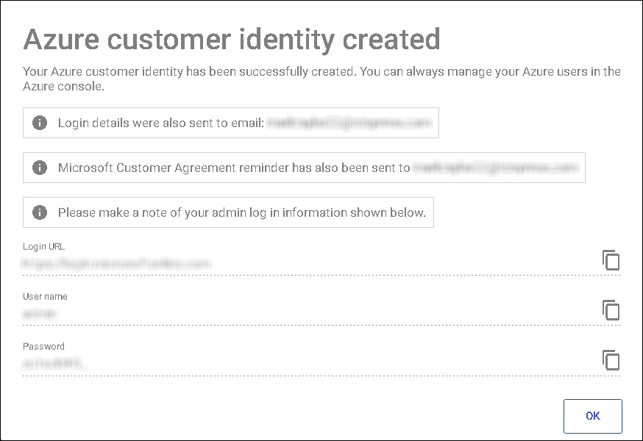Copy the Login URL using its copy icon

(611, 260)
